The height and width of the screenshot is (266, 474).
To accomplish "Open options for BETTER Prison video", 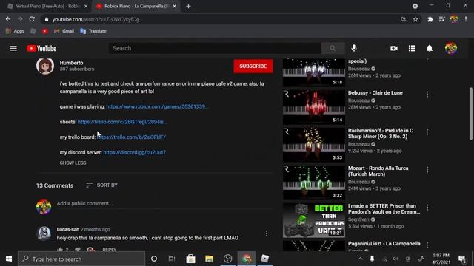I will (x=427, y=208).
